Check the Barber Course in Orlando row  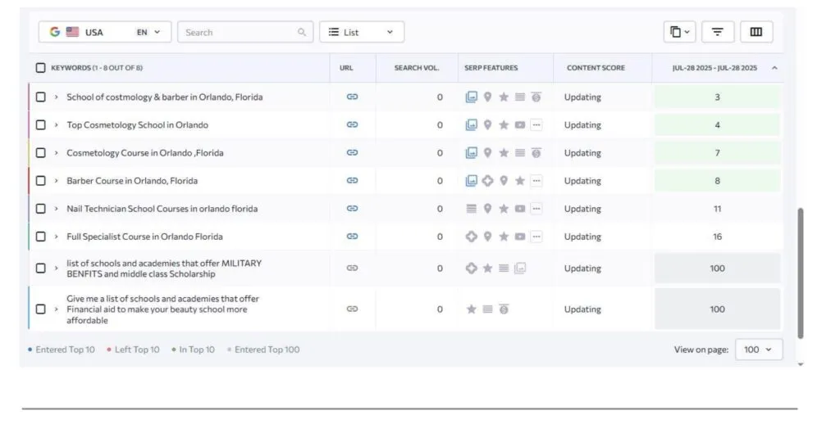pyautogui.click(x=41, y=181)
